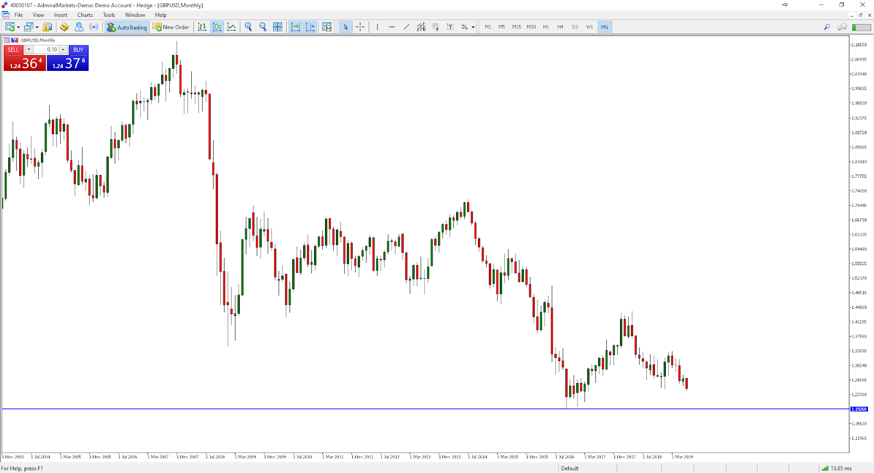Restore the inner chart window

click(x=861, y=15)
